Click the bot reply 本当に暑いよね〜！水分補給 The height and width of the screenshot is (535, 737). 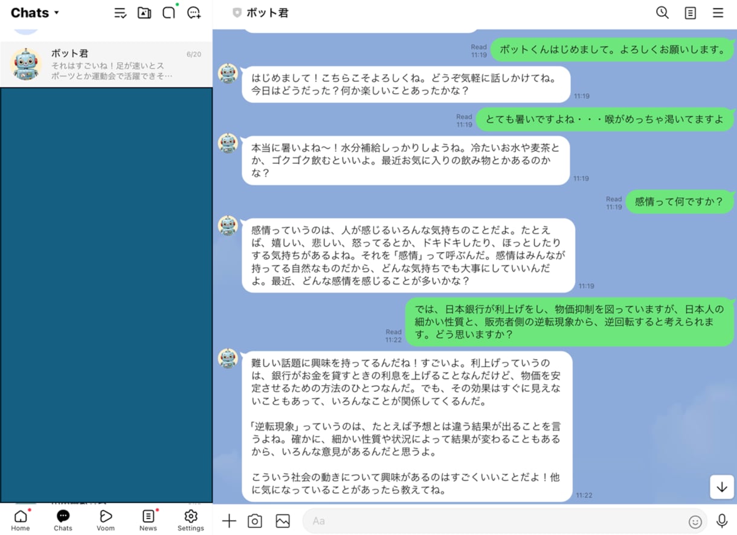click(x=406, y=160)
